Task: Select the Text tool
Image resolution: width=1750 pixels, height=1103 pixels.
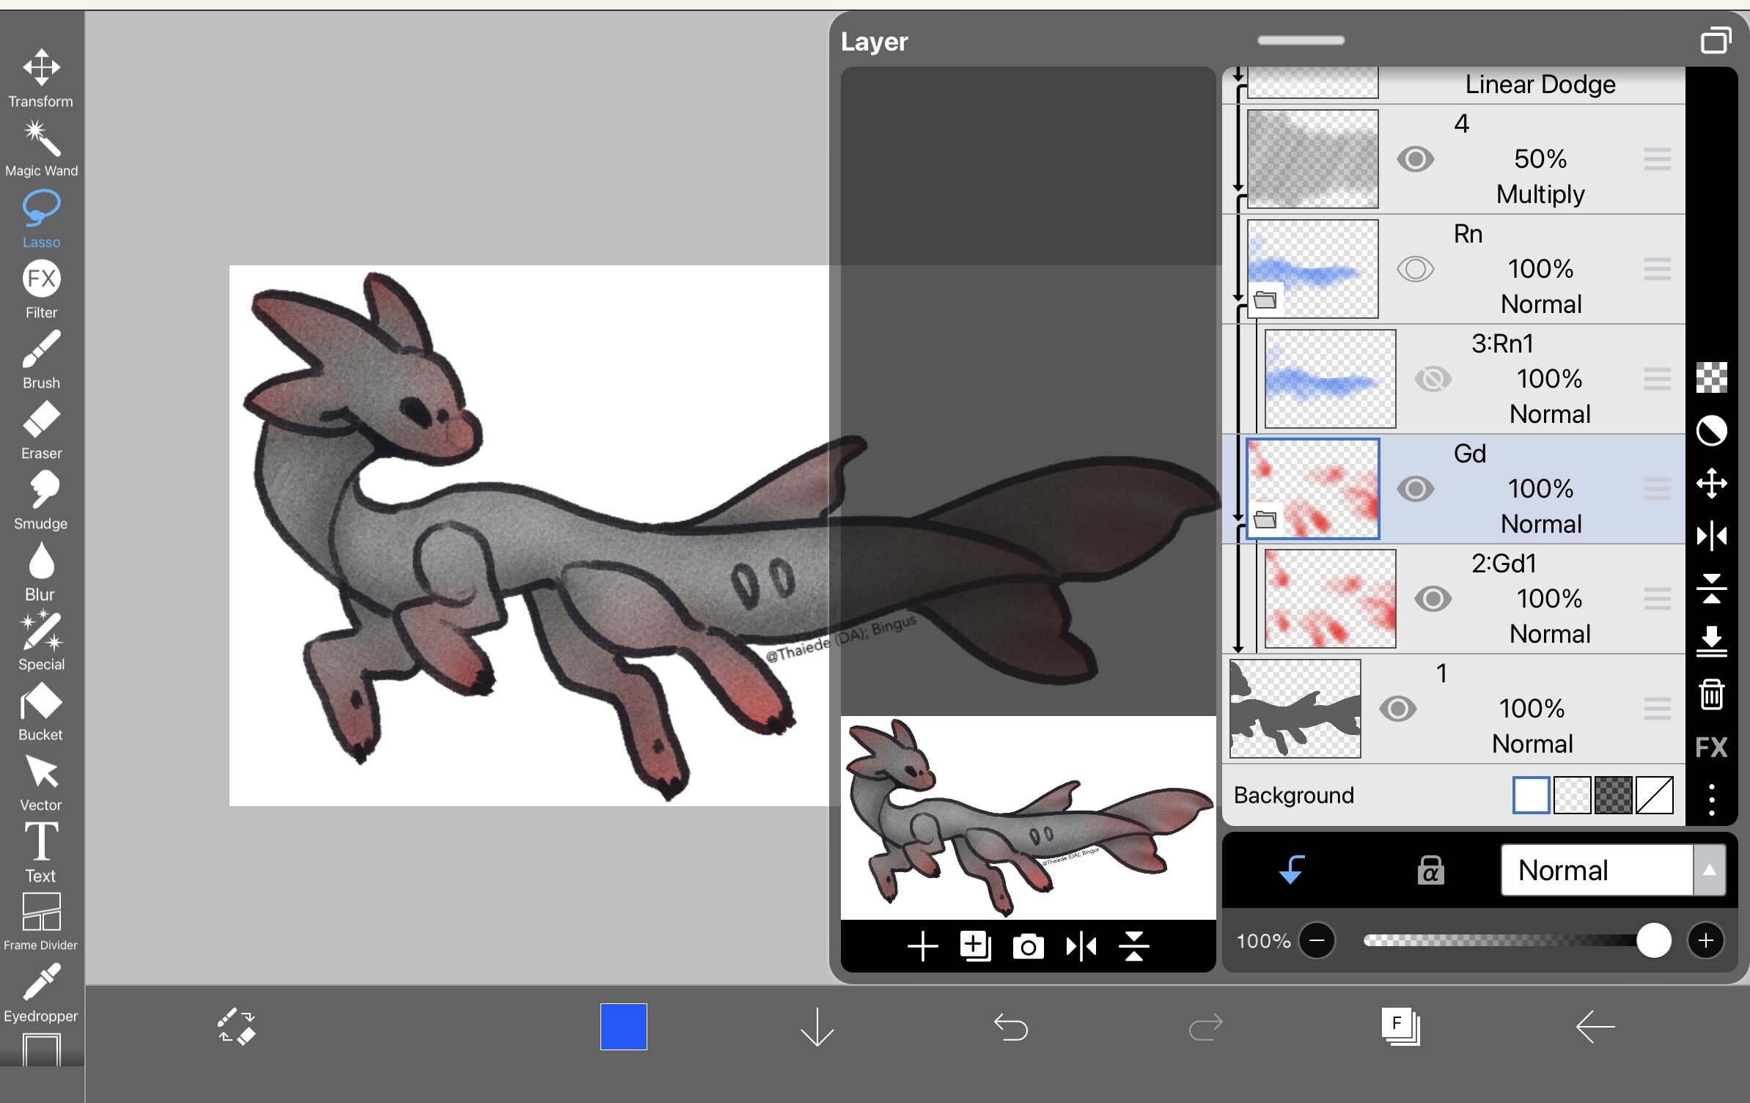Action: [41, 852]
